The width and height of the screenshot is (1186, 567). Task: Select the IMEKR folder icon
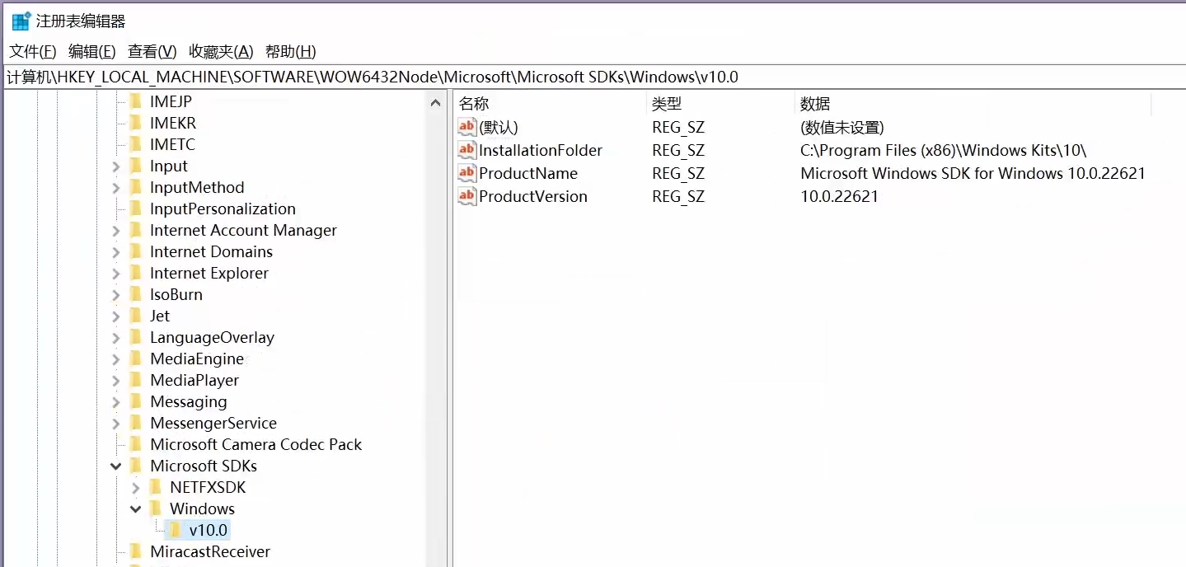(136, 123)
